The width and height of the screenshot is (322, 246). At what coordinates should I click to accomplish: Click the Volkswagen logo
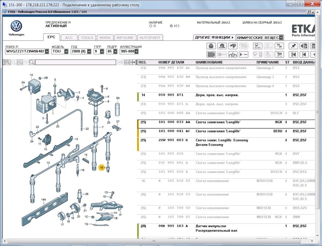[x=16, y=26]
